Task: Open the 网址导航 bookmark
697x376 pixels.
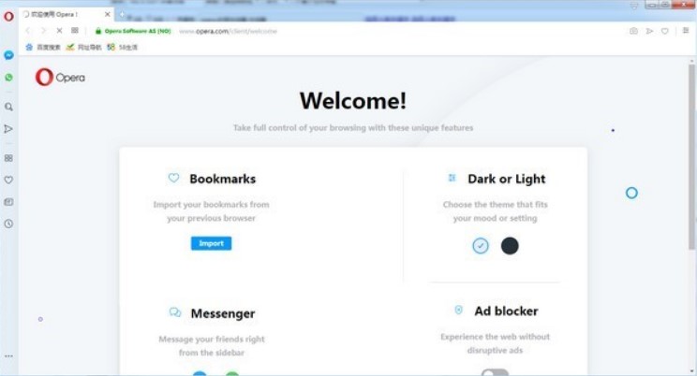Action: [83, 47]
